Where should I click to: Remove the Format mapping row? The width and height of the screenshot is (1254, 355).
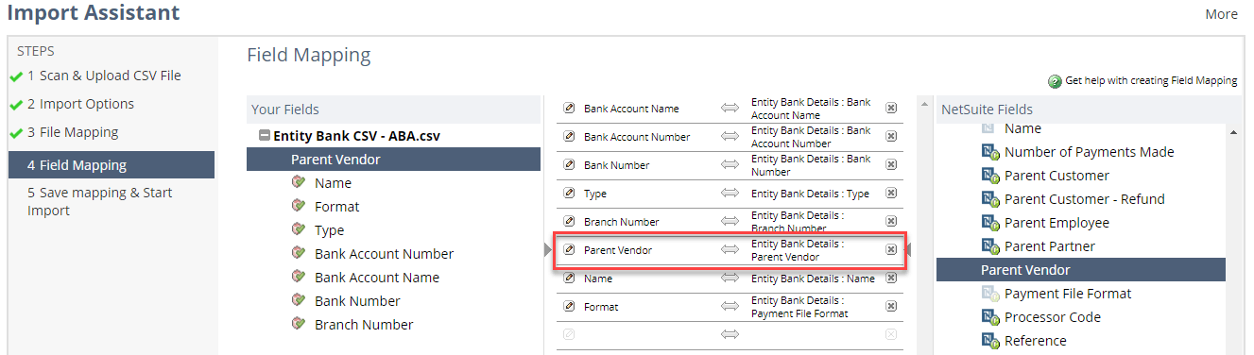(x=891, y=307)
